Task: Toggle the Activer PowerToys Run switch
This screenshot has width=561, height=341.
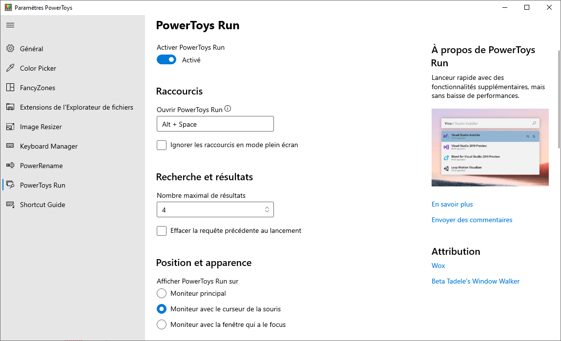Action: (x=166, y=59)
